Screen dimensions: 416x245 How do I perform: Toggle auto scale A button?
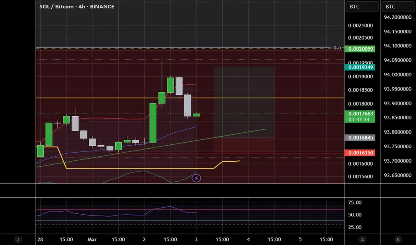point(362,240)
